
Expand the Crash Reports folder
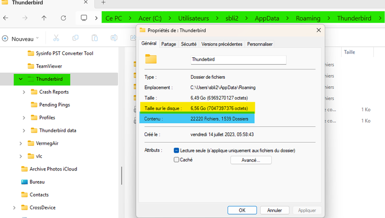pyautogui.click(x=25, y=92)
